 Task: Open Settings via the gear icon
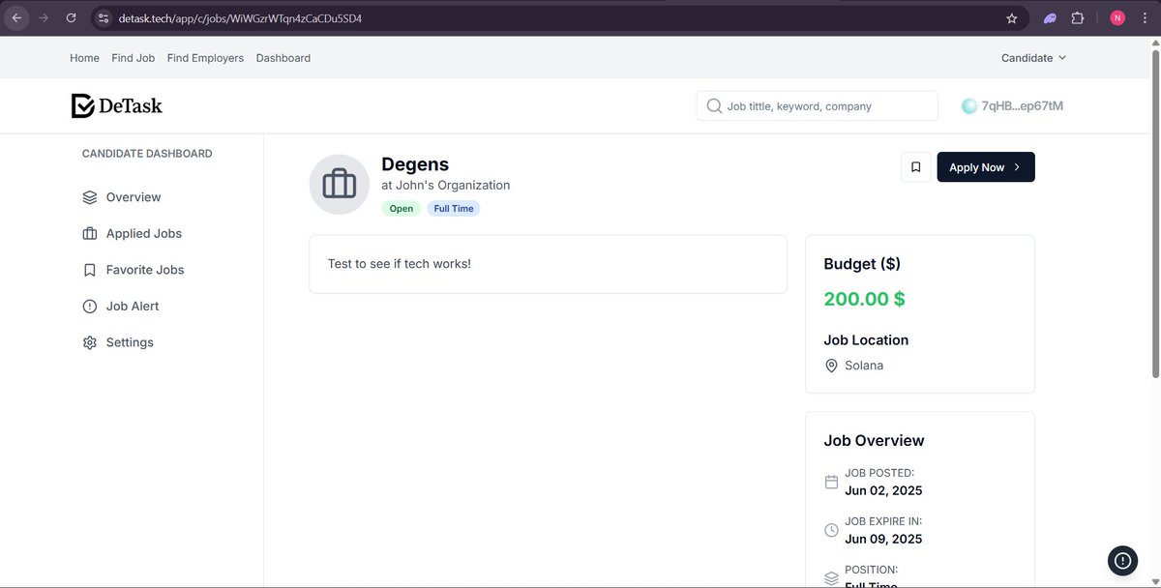pos(88,341)
